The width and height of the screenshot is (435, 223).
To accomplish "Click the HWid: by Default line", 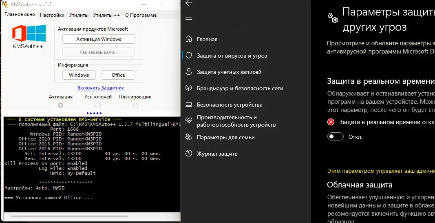I will pyautogui.click(x=73, y=173).
